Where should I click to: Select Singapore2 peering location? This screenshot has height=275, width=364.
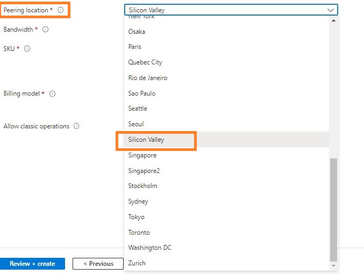144,171
